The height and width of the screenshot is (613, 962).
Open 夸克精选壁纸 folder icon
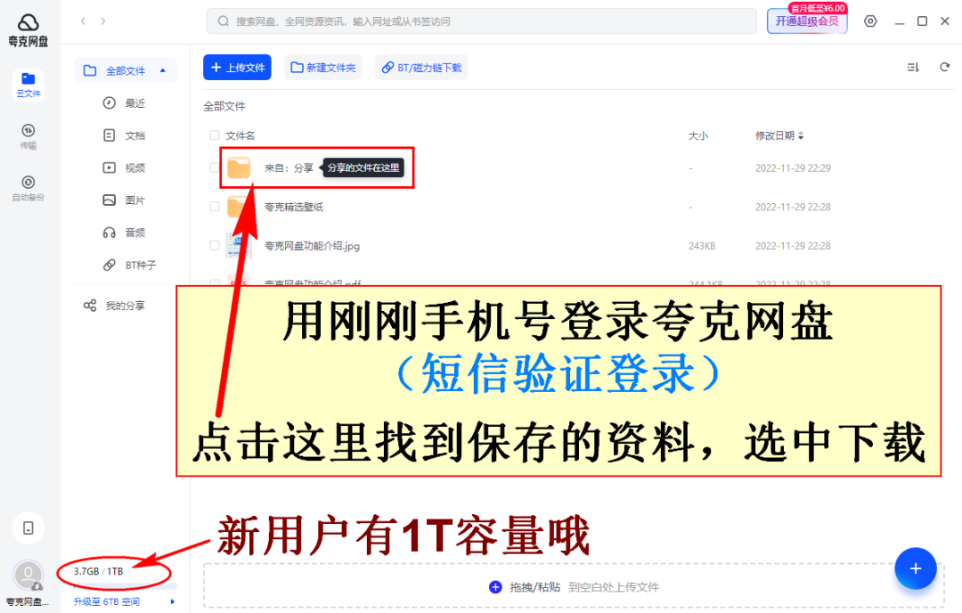[x=238, y=207]
